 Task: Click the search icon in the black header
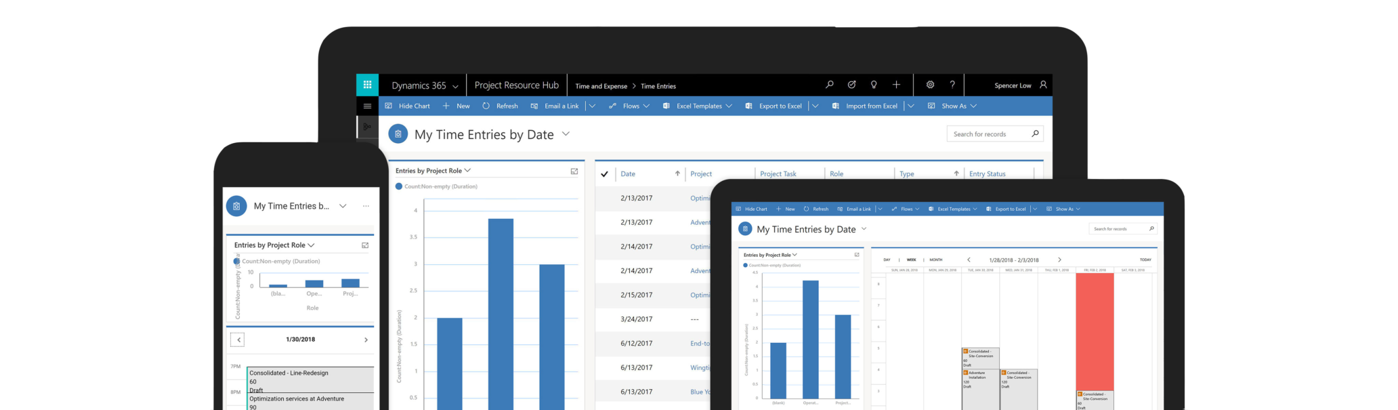(829, 85)
